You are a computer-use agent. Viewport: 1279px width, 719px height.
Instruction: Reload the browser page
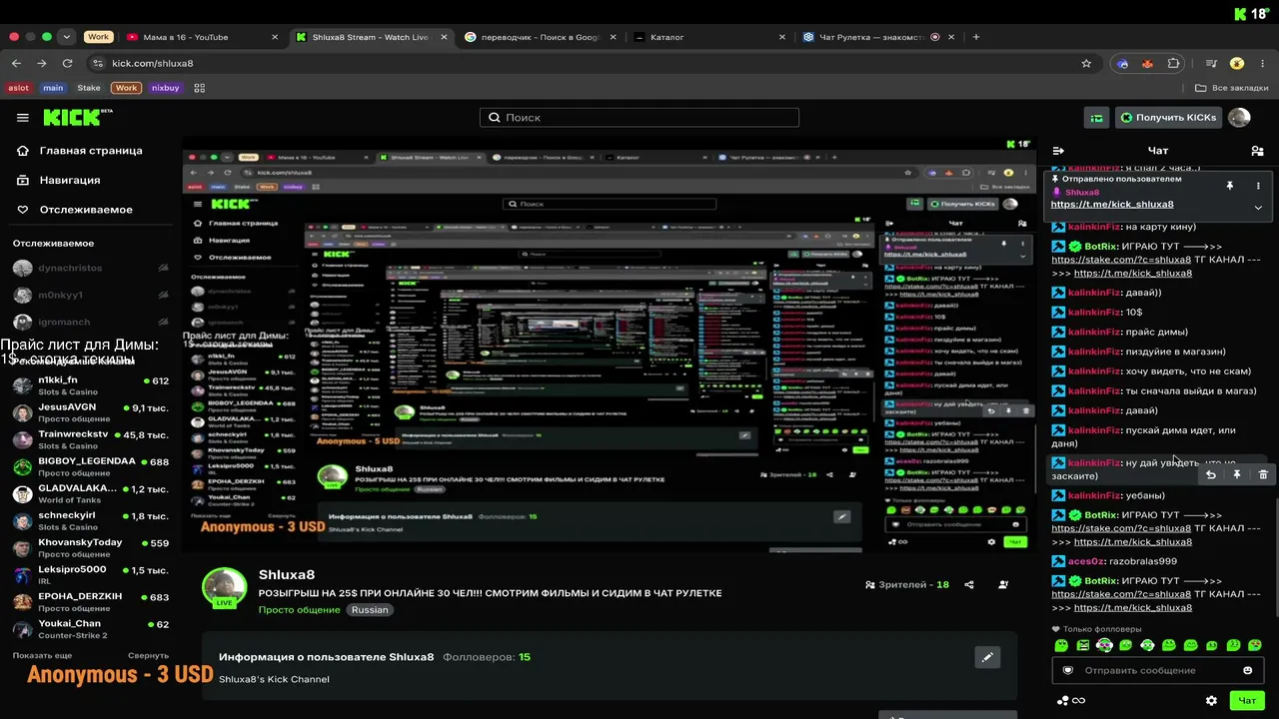coord(68,63)
